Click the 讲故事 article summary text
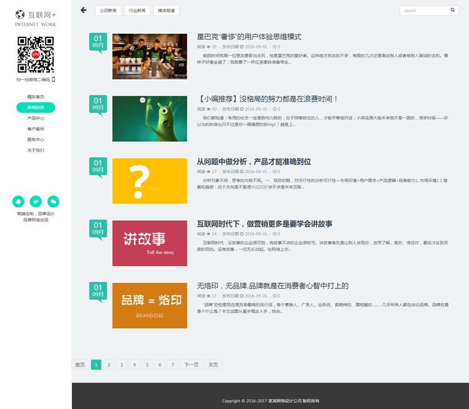The image size is (469, 409). coord(323,246)
